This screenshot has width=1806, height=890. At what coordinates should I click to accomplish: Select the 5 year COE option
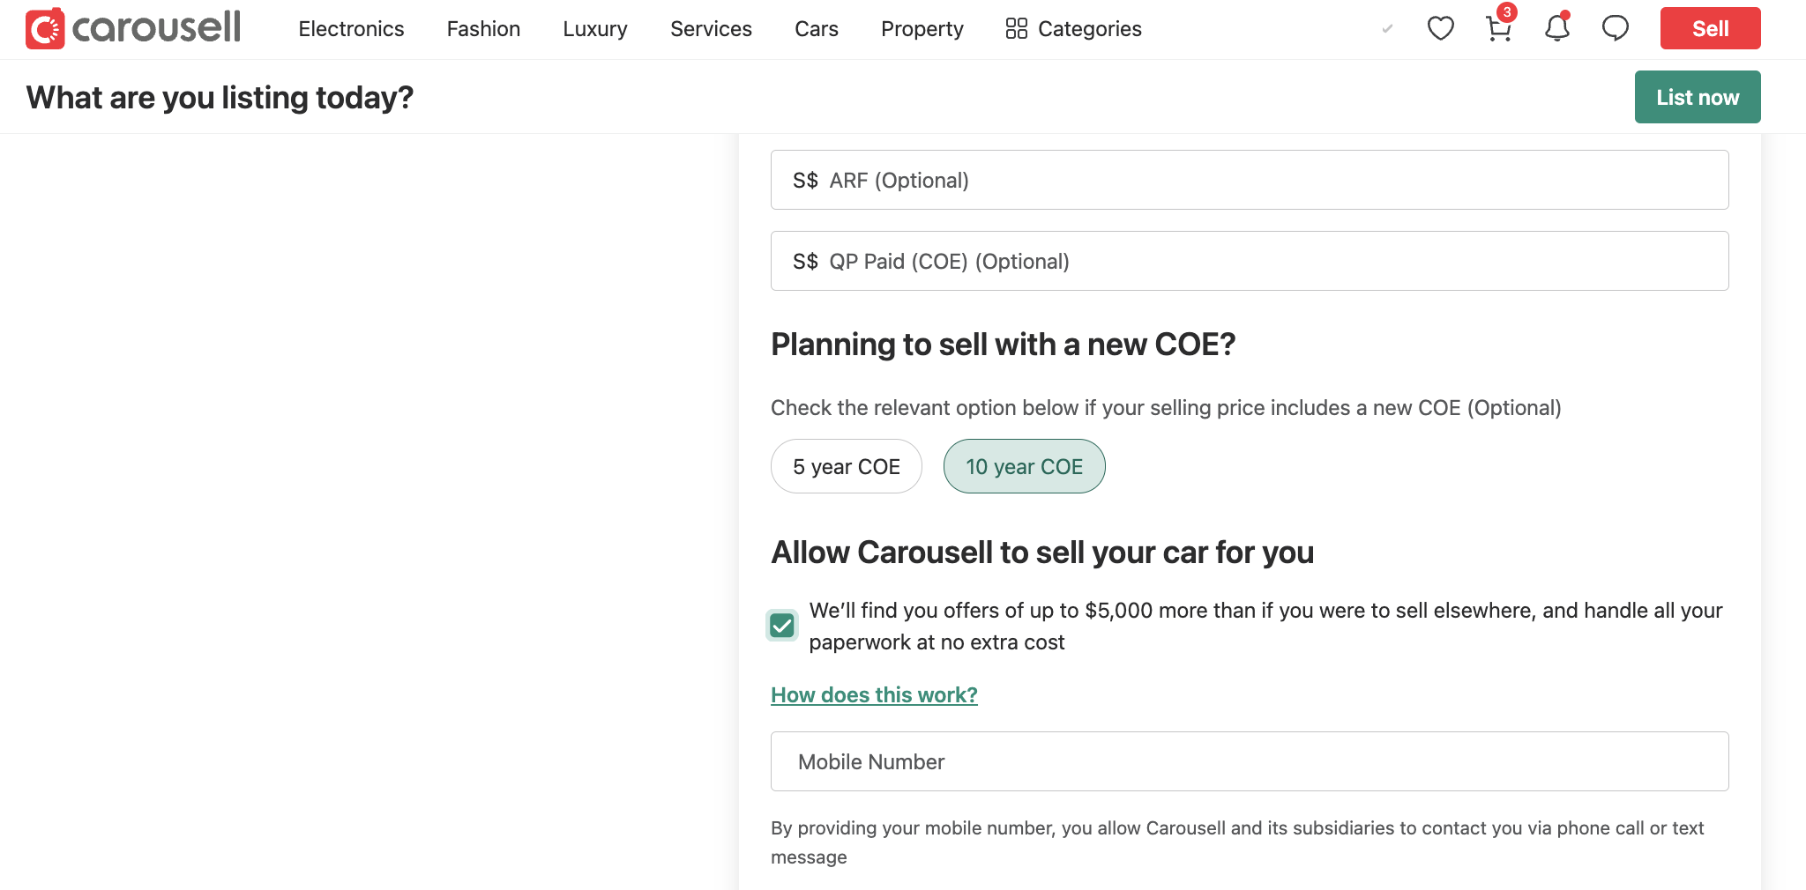pos(846,466)
